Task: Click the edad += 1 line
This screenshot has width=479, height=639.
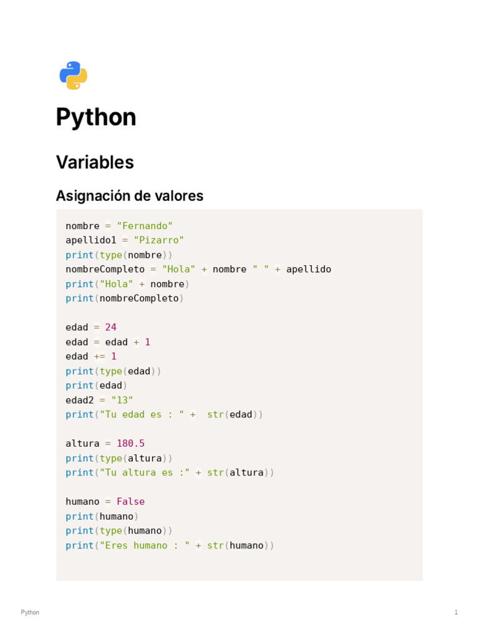Action: click(91, 356)
